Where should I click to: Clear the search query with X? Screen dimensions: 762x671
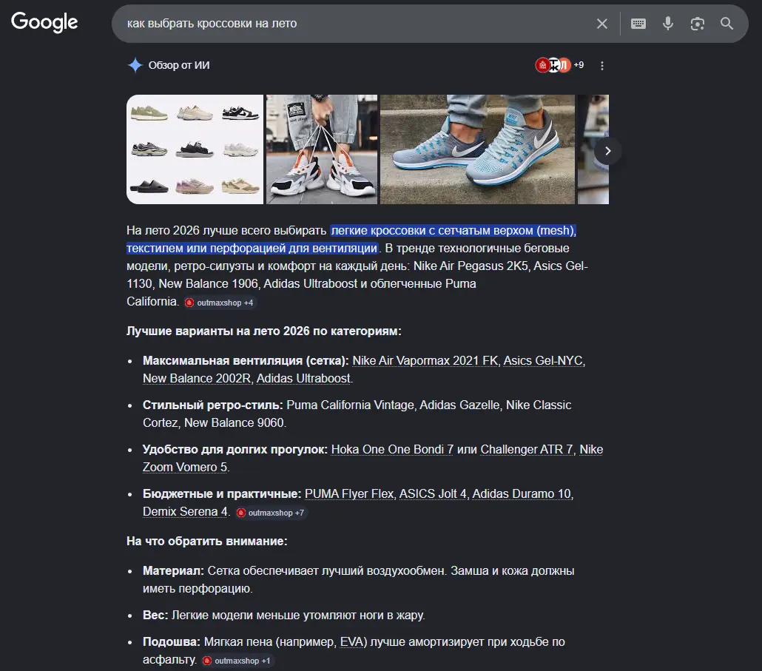601,24
